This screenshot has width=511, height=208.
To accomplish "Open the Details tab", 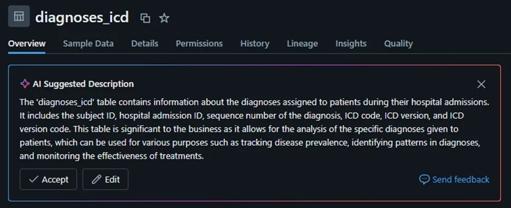I will tap(144, 44).
